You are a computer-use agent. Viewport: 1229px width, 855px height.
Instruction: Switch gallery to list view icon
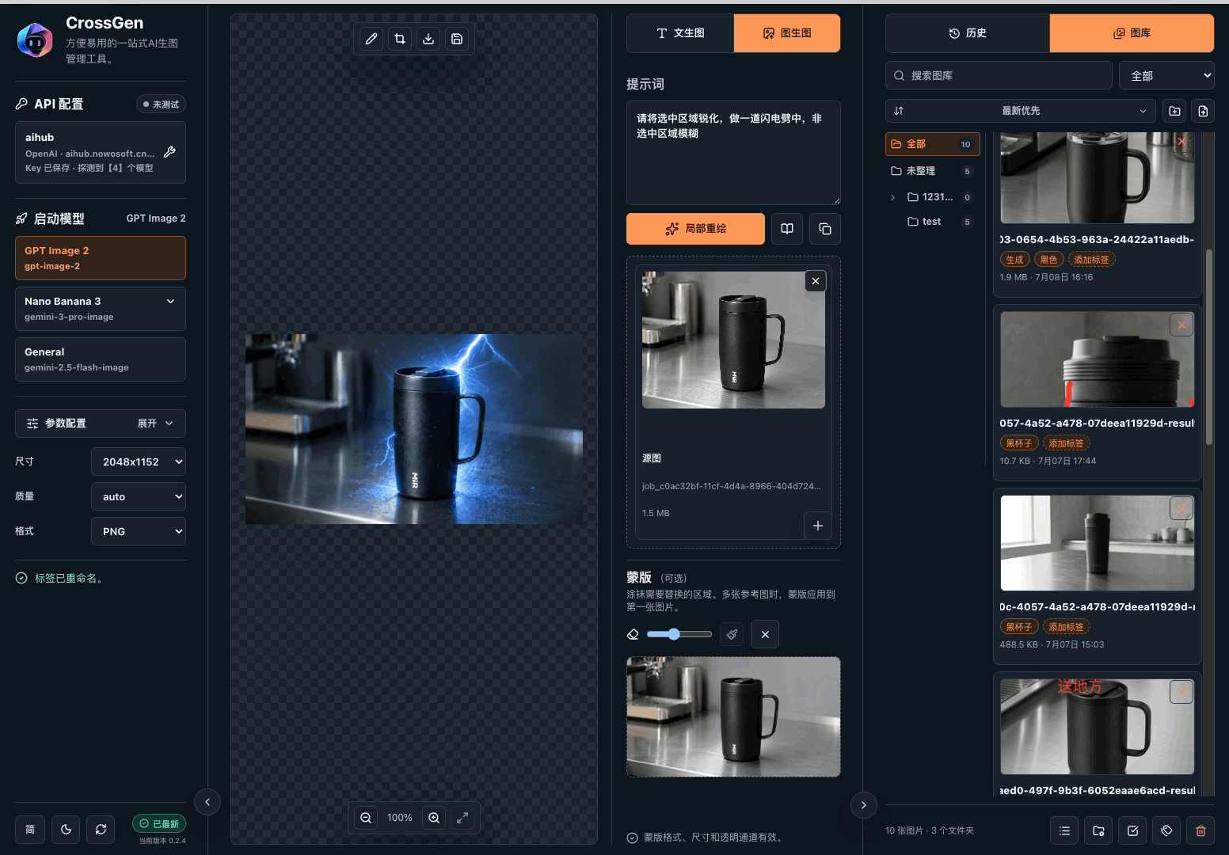(1064, 830)
